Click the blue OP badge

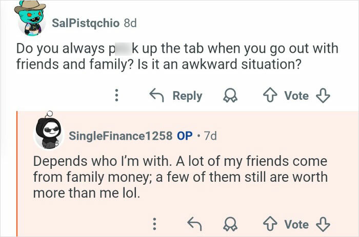point(185,137)
